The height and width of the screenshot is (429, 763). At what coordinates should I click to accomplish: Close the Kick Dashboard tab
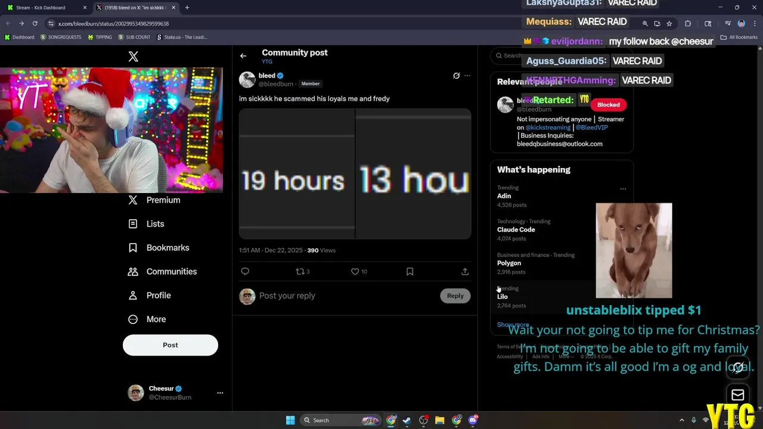pyautogui.click(x=85, y=8)
